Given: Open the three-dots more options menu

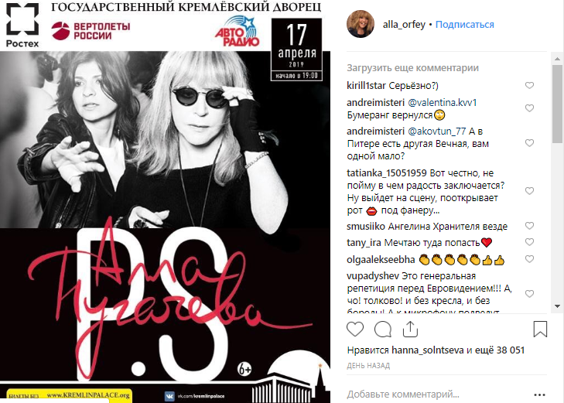Looking at the screenshot, I should (539, 394).
